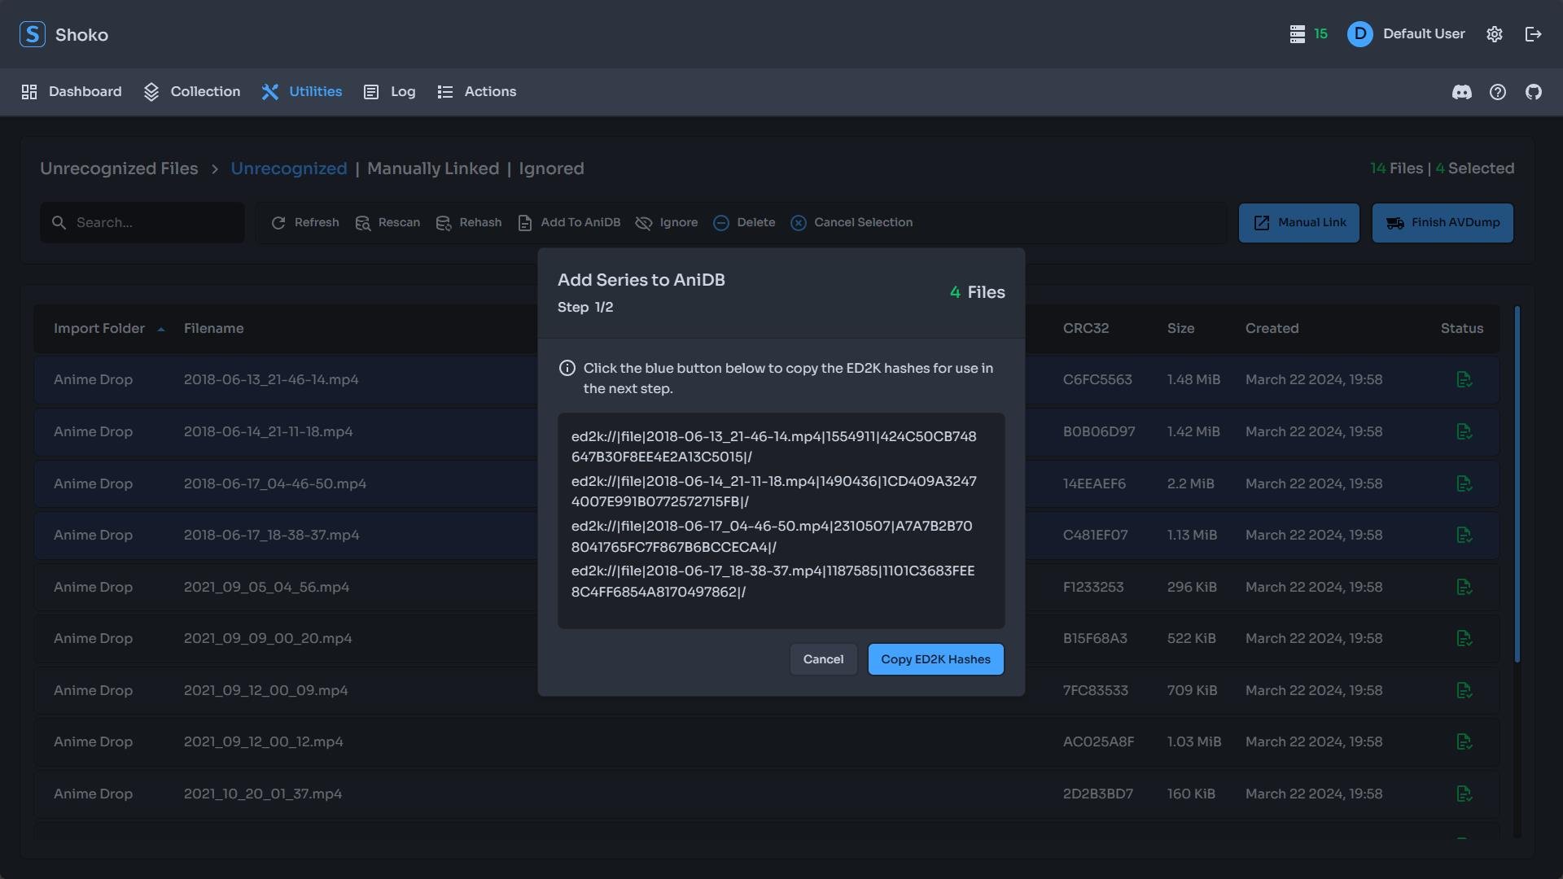Viewport: 1563px width, 879px height.
Task: Open the Actions tab
Action: pyautogui.click(x=477, y=92)
